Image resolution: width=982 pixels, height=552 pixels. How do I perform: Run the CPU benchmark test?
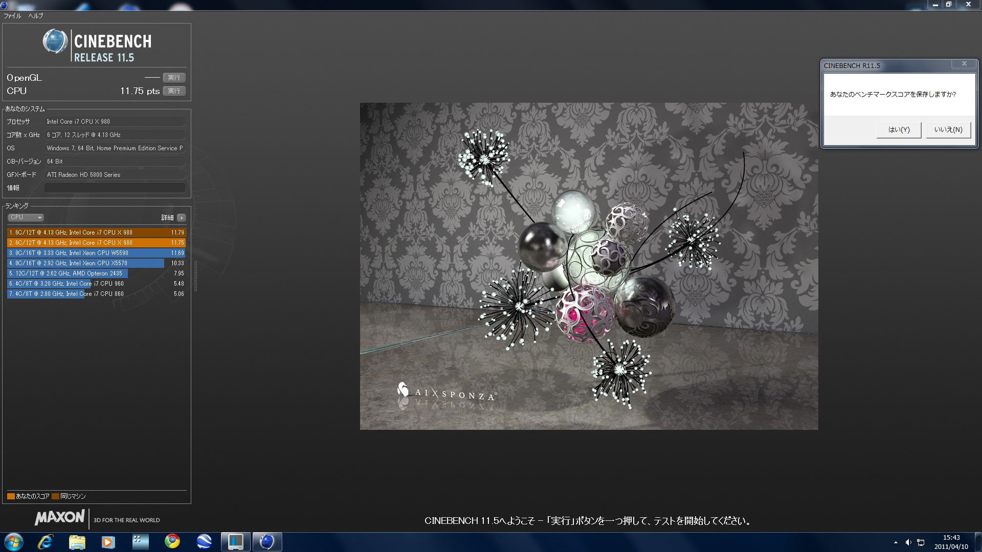click(x=174, y=91)
